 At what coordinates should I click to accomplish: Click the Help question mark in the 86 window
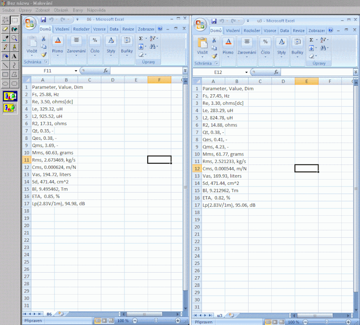click(x=160, y=29)
